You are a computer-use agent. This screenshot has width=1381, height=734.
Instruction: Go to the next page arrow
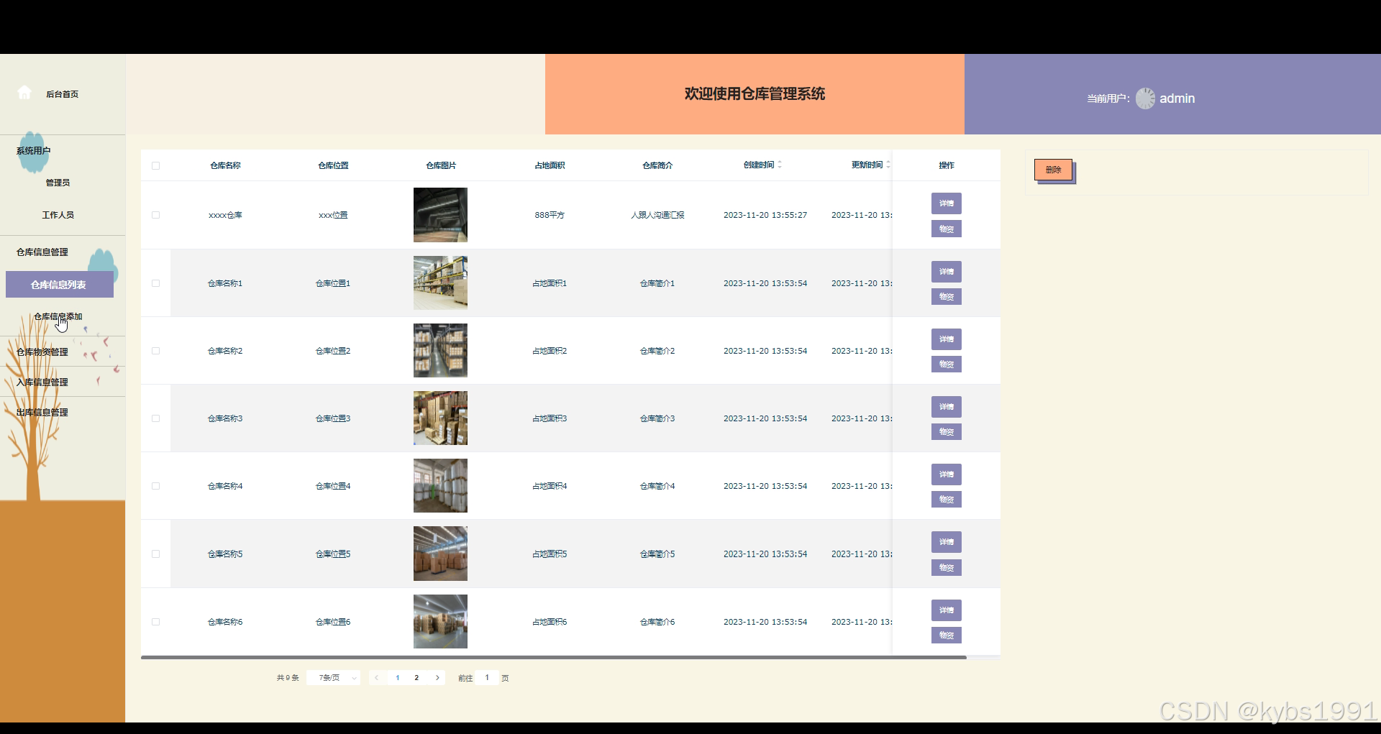437,678
